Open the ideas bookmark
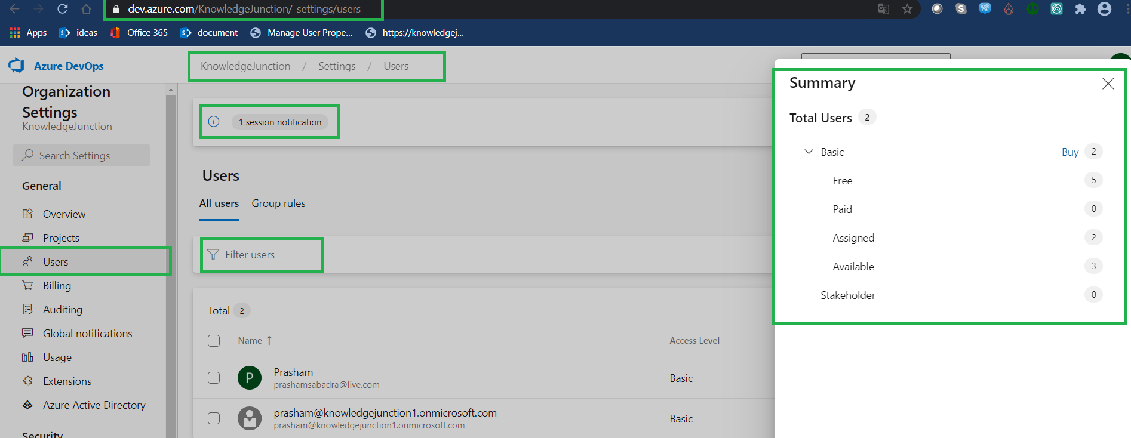The height and width of the screenshot is (438, 1131). pos(78,33)
